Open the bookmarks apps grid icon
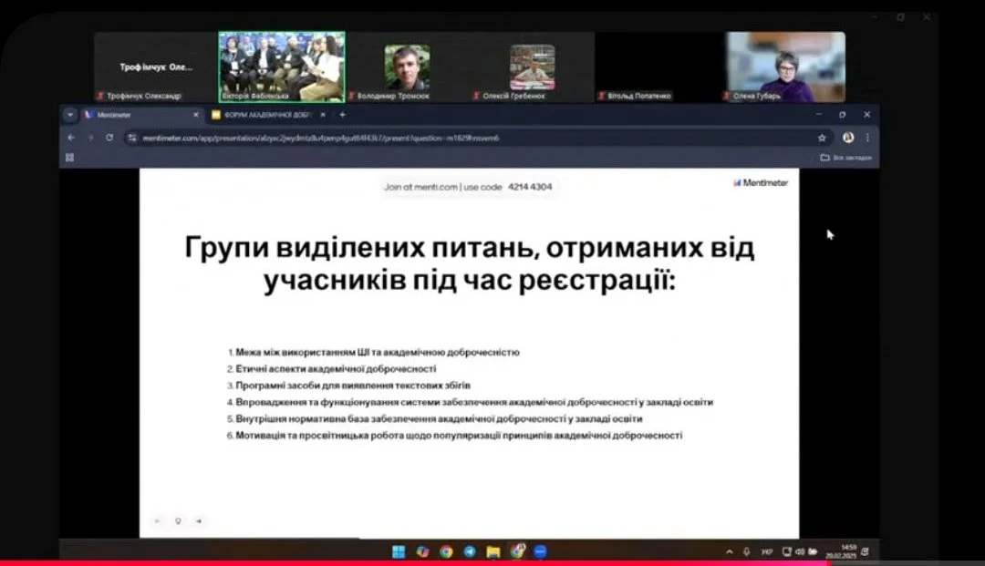The height and width of the screenshot is (566, 985). (x=69, y=158)
